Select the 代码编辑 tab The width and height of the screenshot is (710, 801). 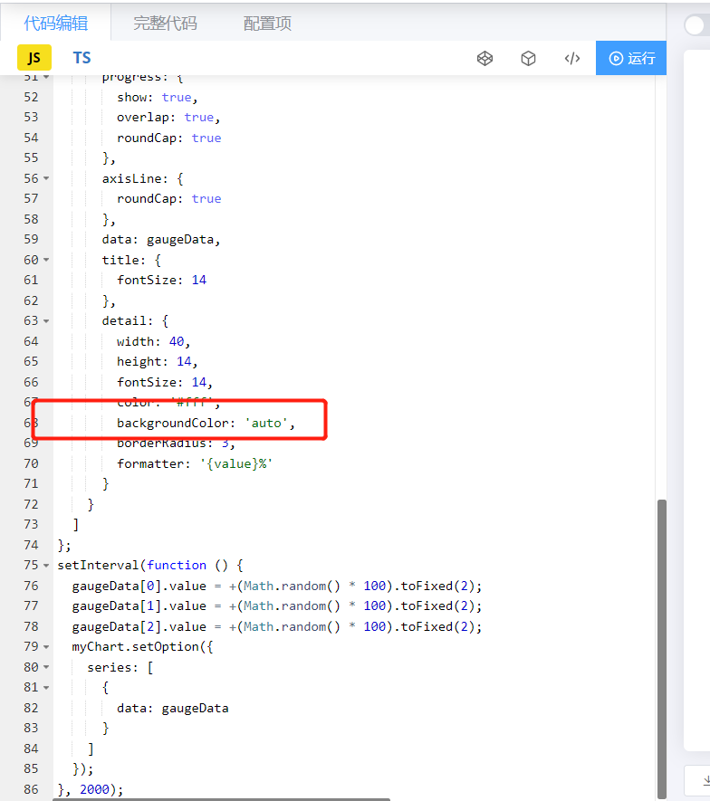click(56, 23)
